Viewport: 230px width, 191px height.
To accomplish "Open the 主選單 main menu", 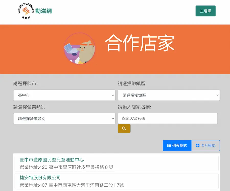I will point(205,11).
